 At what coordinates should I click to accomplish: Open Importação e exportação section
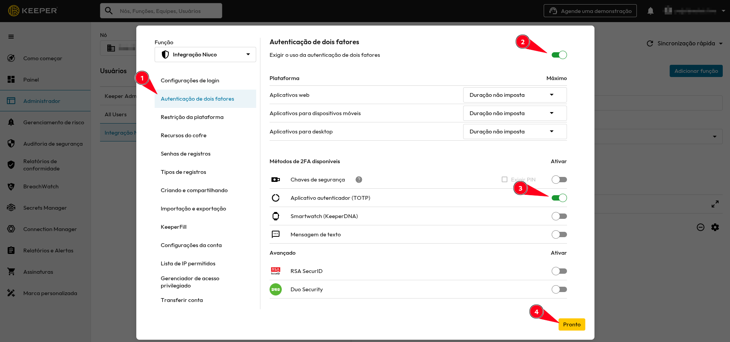pyautogui.click(x=205, y=209)
